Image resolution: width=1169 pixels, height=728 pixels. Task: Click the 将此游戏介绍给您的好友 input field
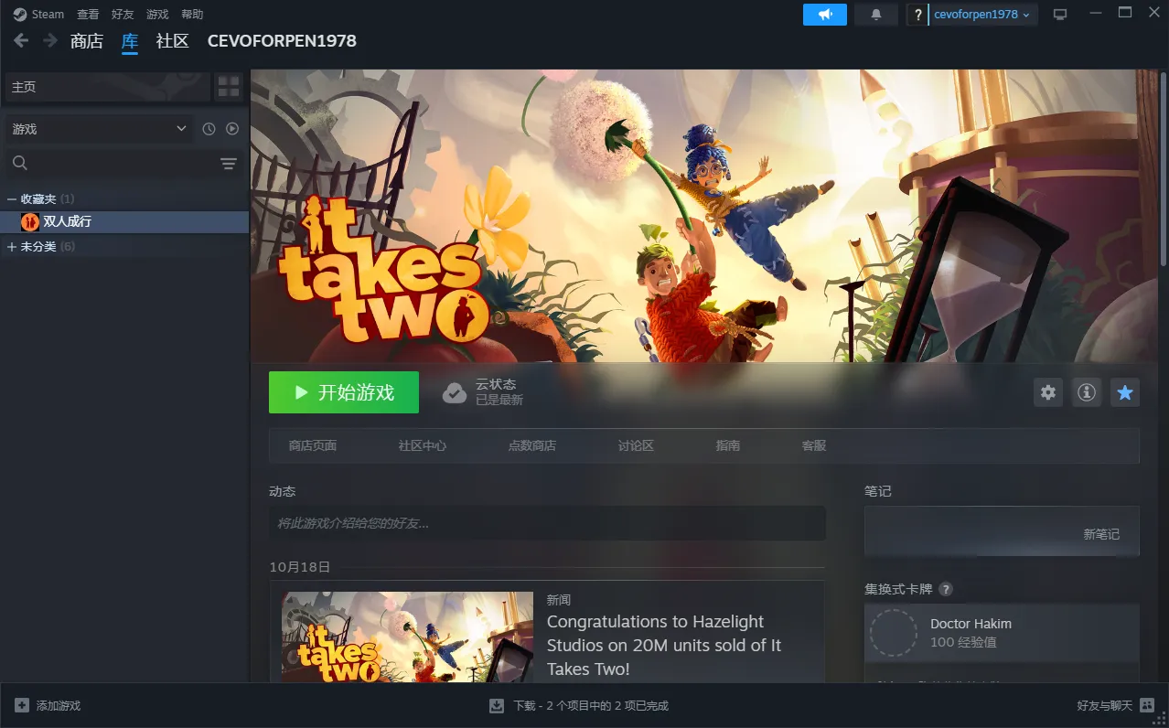pos(547,523)
